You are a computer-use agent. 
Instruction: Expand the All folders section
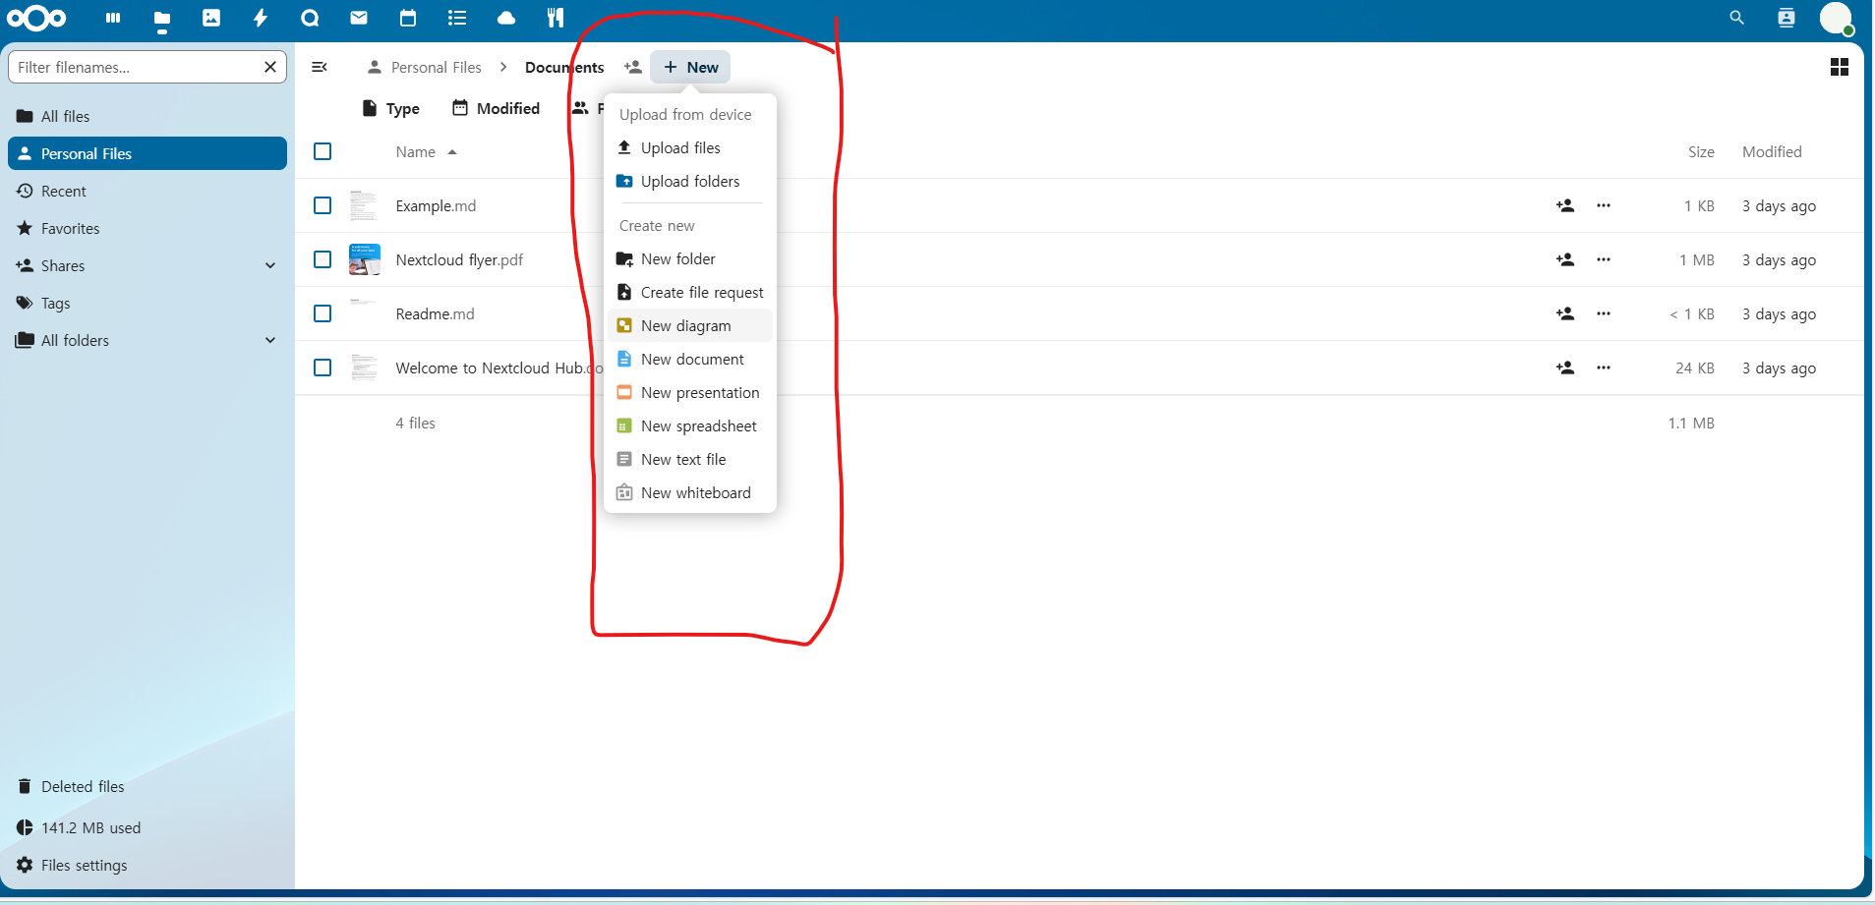270,340
